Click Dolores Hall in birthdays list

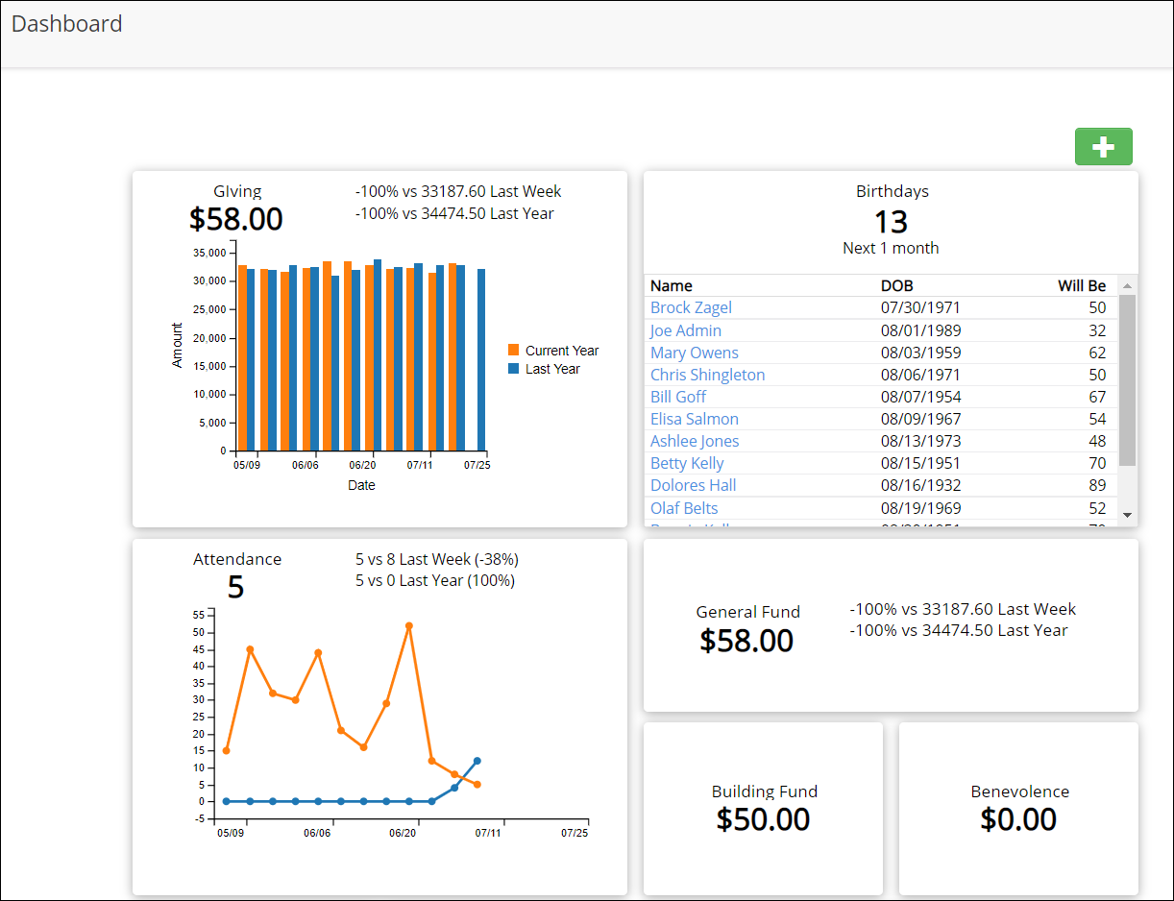(x=693, y=485)
